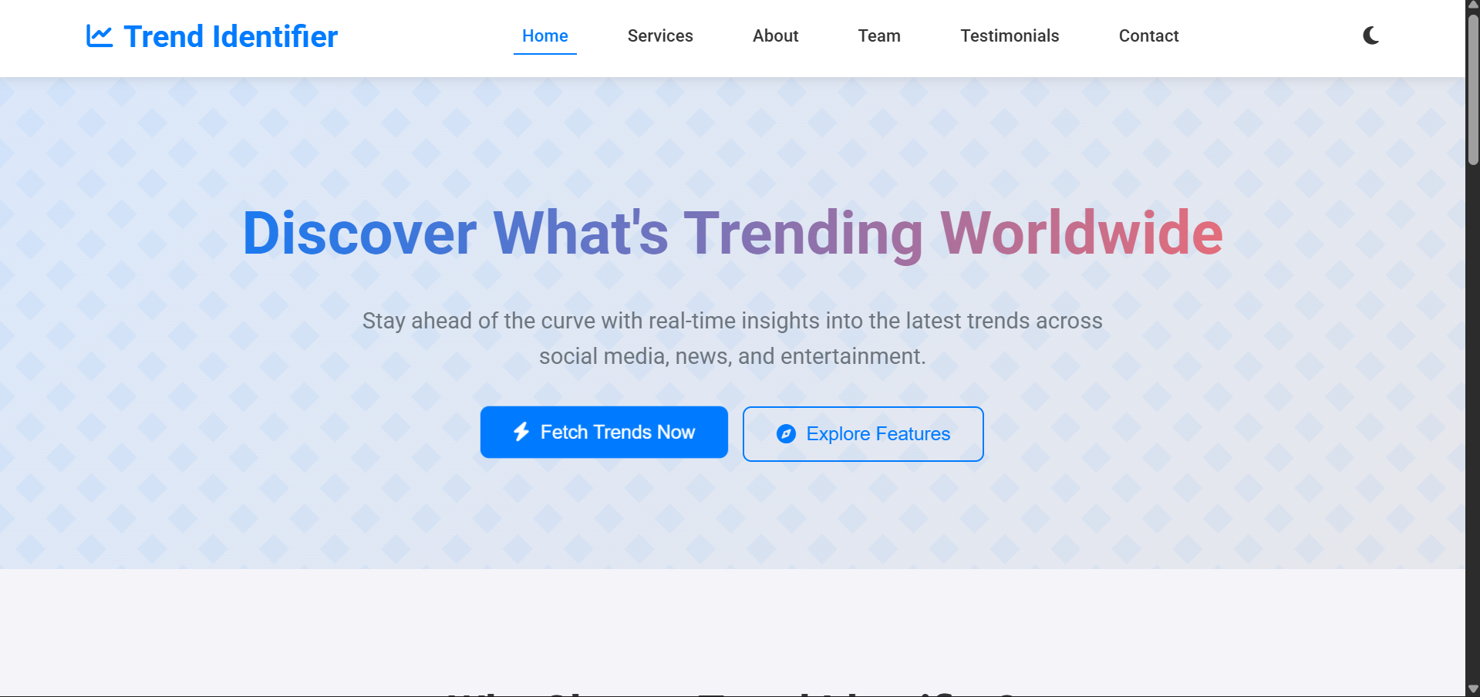Select Contact in the navigation bar
This screenshot has width=1480, height=697.
(1148, 36)
